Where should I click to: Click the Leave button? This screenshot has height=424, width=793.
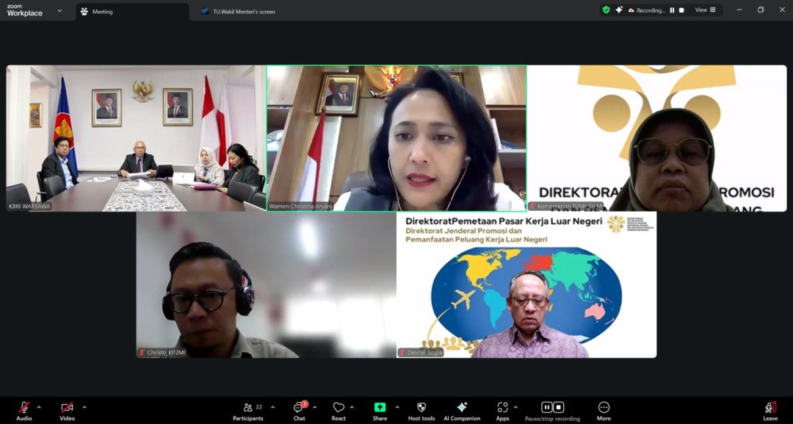[x=770, y=409]
